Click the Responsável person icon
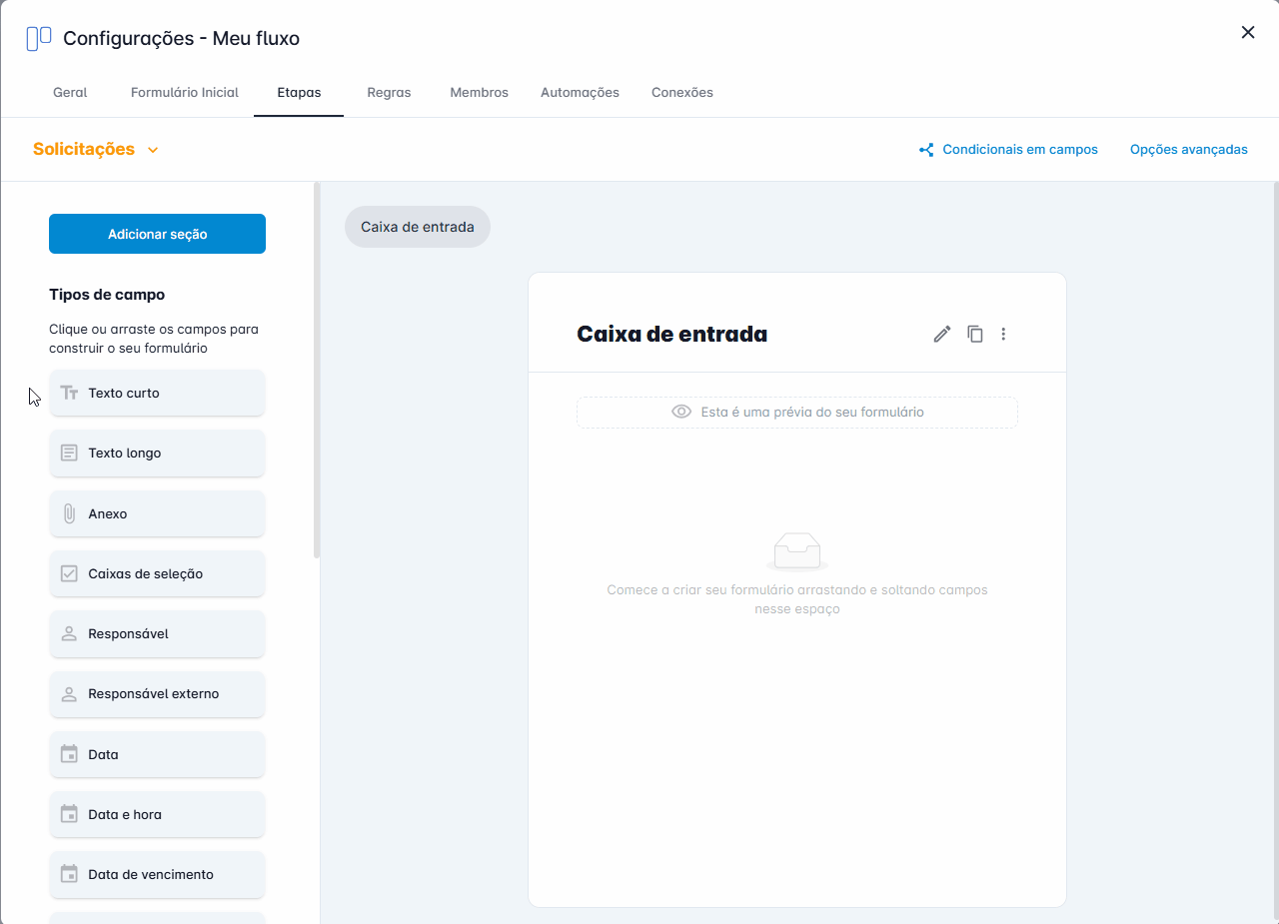 pyautogui.click(x=69, y=633)
